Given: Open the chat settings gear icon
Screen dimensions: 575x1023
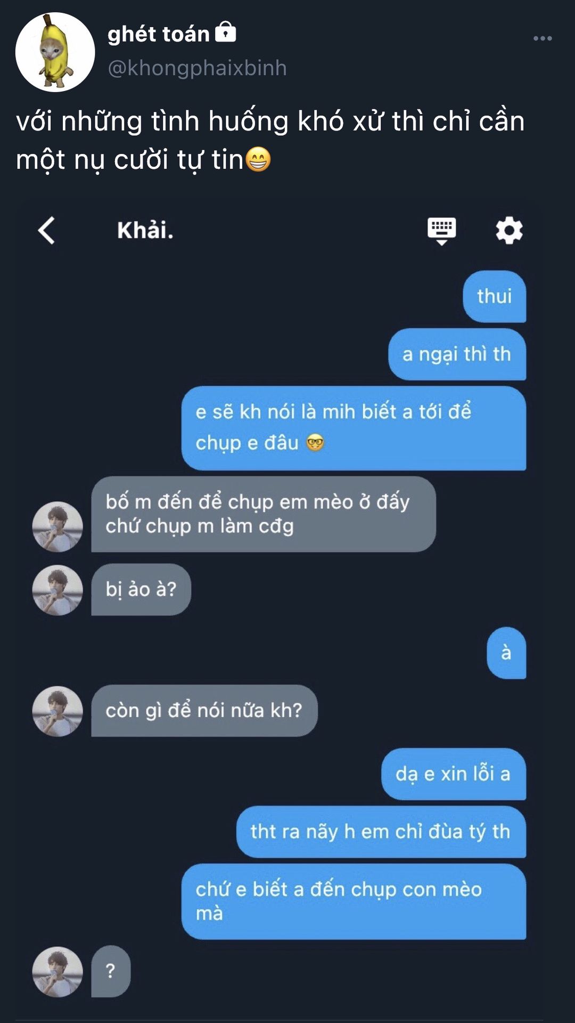Looking at the screenshot, I should [x=509, y=230].
